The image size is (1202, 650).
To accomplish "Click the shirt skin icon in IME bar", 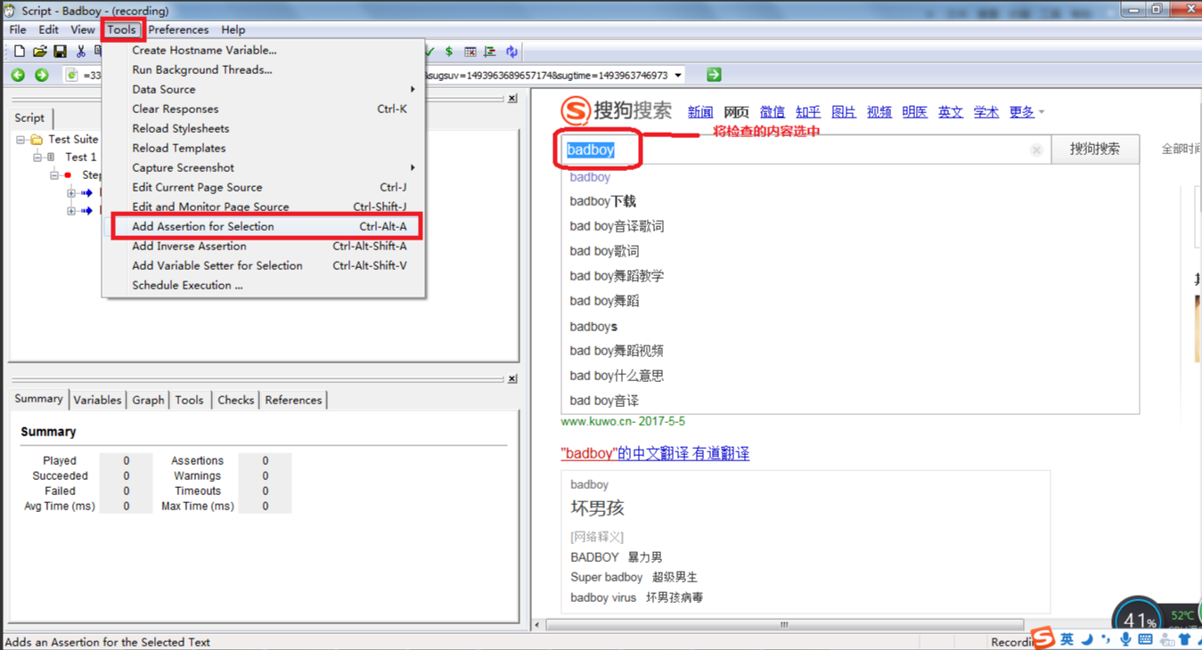I will click(x=1185, y=639).
